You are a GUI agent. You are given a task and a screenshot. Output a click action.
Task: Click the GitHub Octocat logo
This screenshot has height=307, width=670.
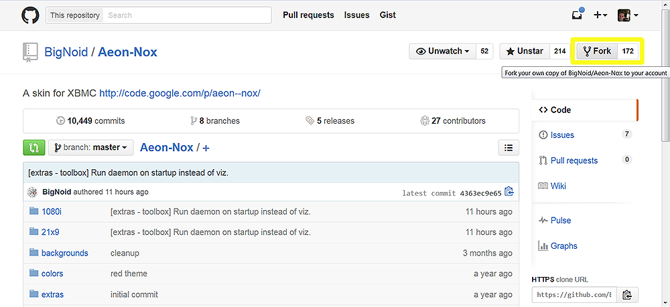[x=30, y=15]
